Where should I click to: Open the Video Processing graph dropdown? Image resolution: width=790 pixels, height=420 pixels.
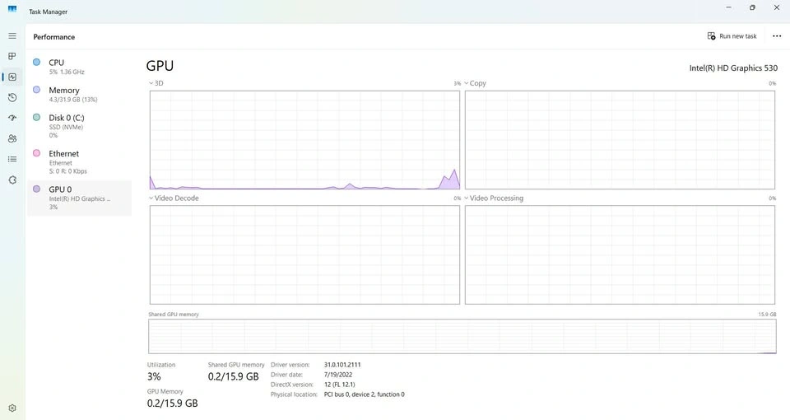tap(494, 198)
